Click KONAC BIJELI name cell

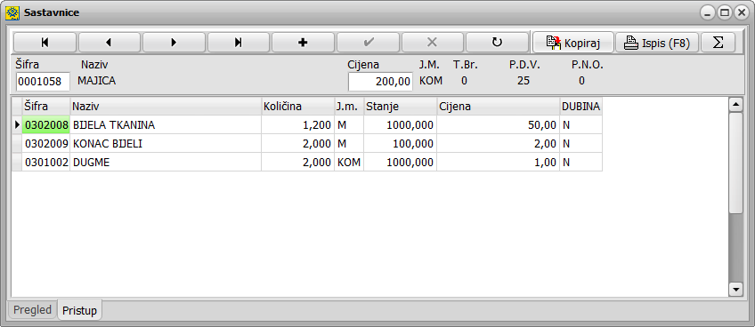pos(166,143)
